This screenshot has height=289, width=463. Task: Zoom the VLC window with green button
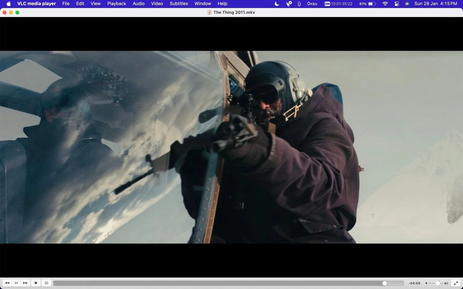click(17, 12)
